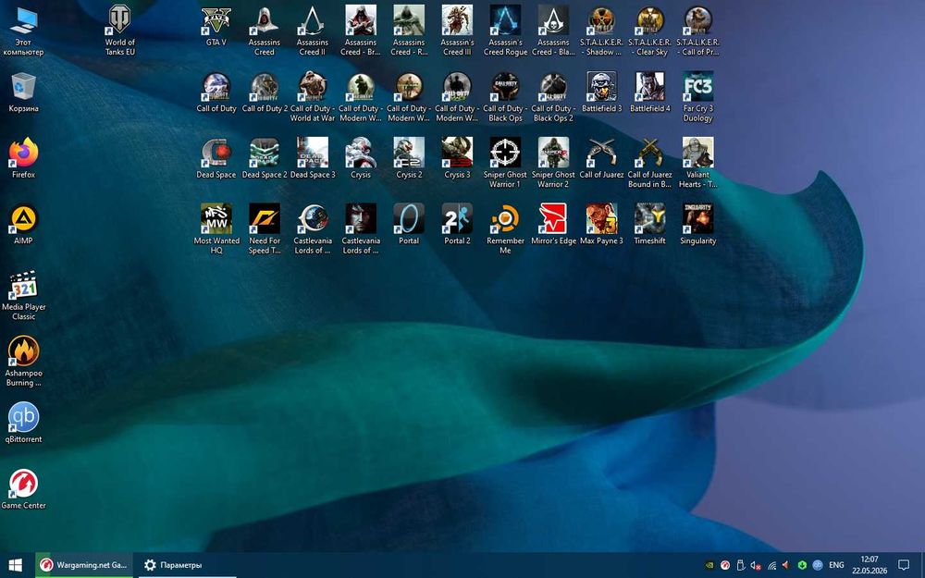Click the Portal 2 desktop icon
The height and width of the screenshot is (578, 925).
(457, 225)
